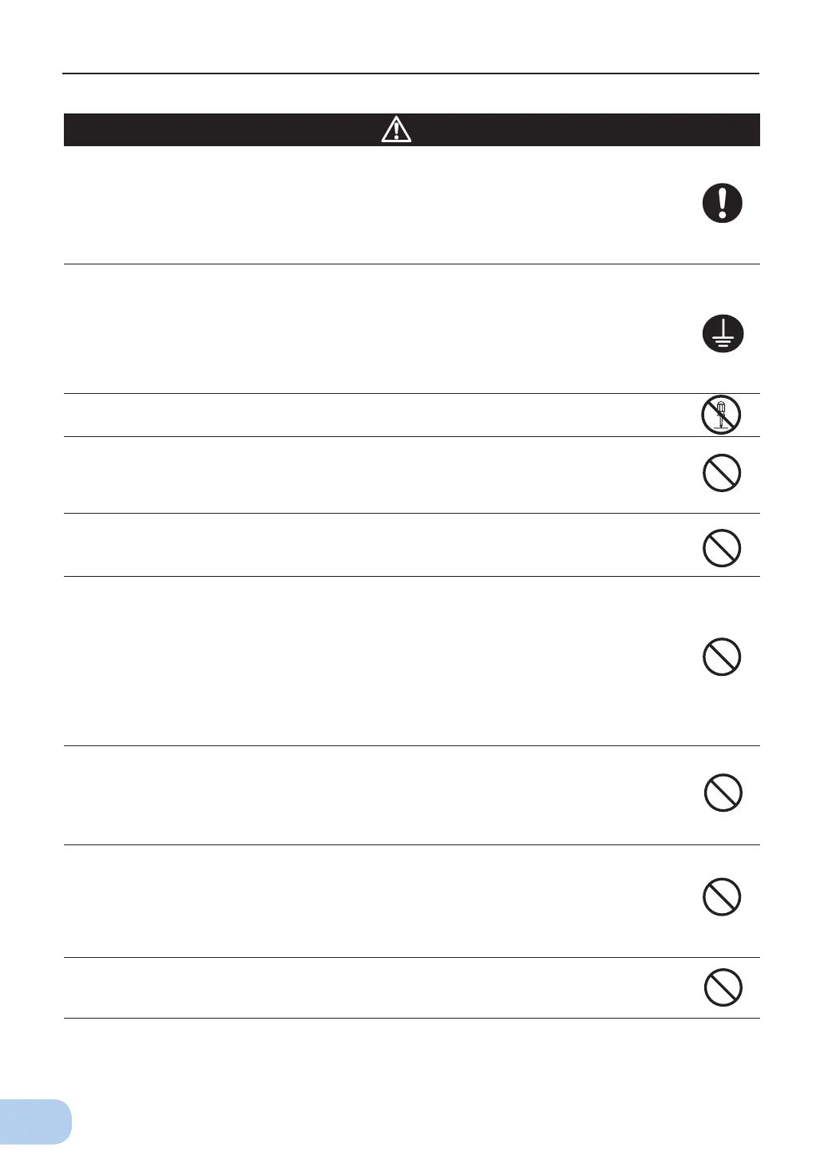Click the warning triangle in the black header
Image resolution: width=824 pixels, height=1164 pixels.
(396, 129)
